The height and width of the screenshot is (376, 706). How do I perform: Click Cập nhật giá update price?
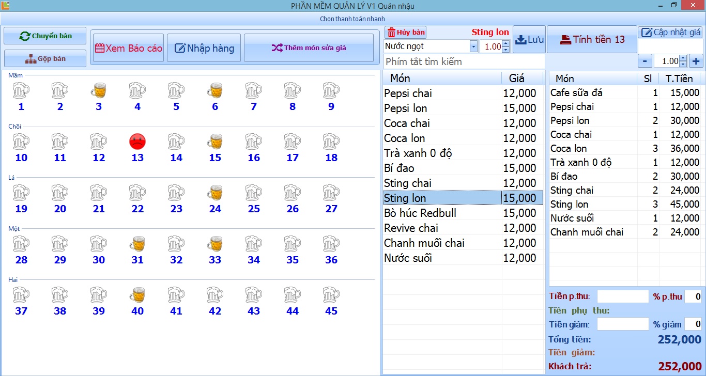click(x=671, y=32)
